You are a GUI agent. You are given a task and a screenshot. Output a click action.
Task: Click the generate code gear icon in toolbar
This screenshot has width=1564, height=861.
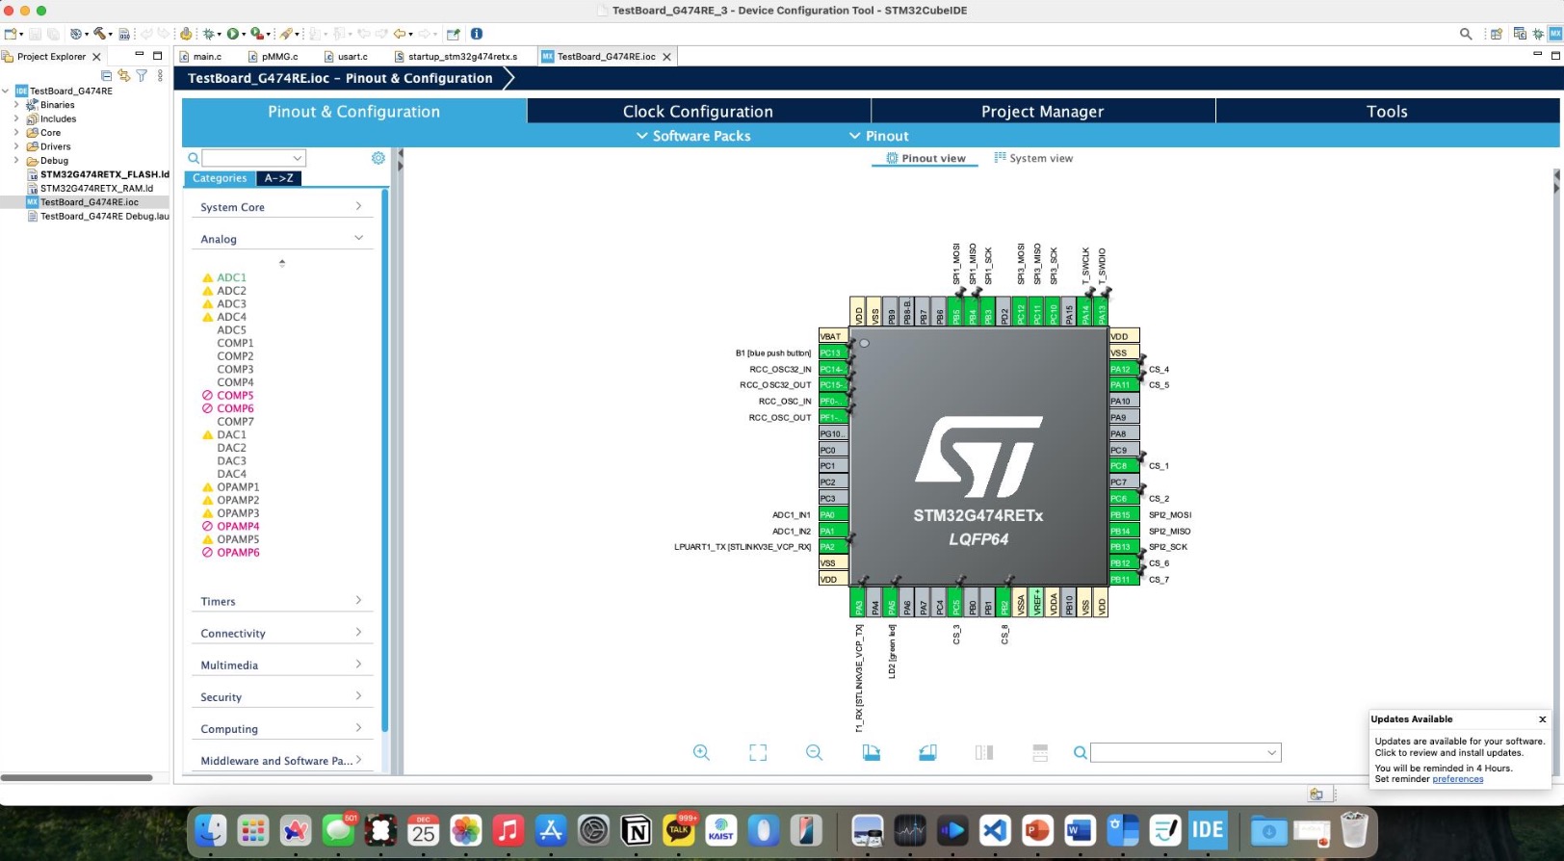186,34
